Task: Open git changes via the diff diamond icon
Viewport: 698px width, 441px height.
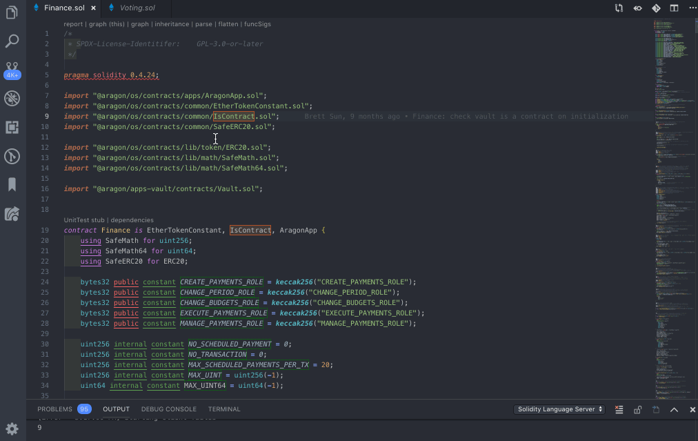Action: point(656,8)
